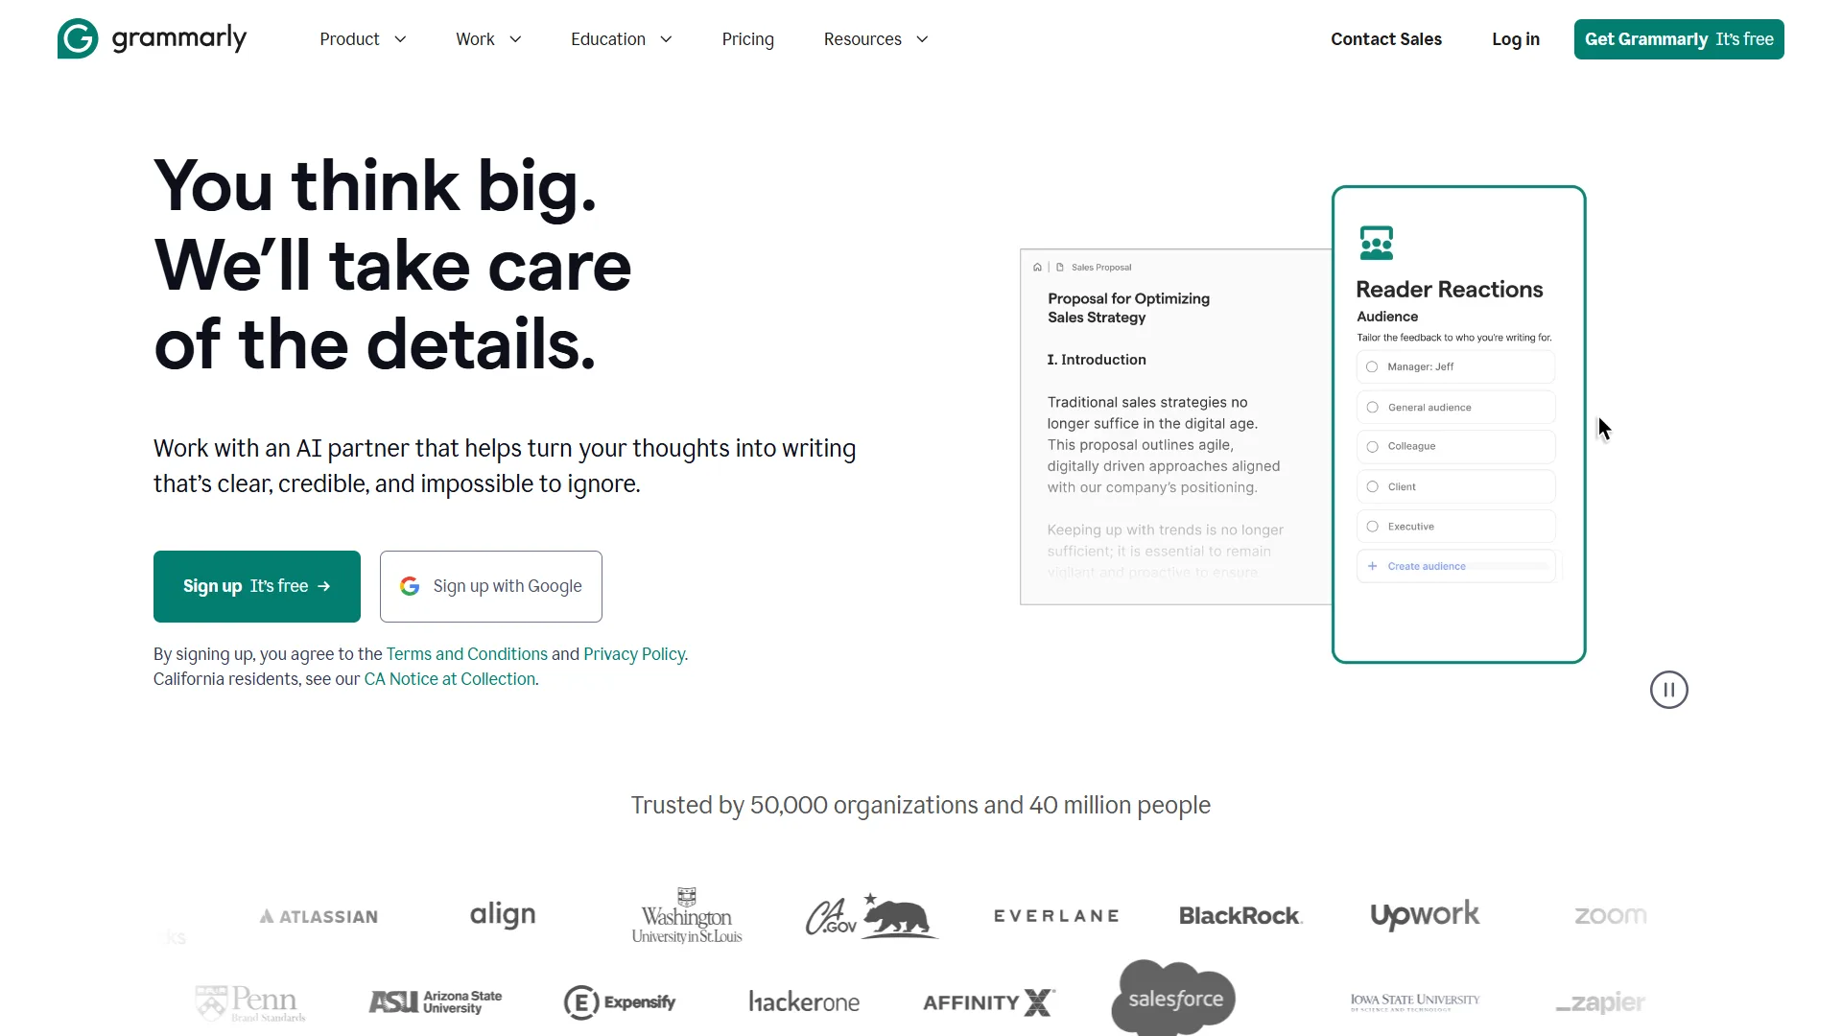The height and width of the screenshot is (1036, 1842).
Task: Open the Pricing page
Action: (x=747, y=39)
